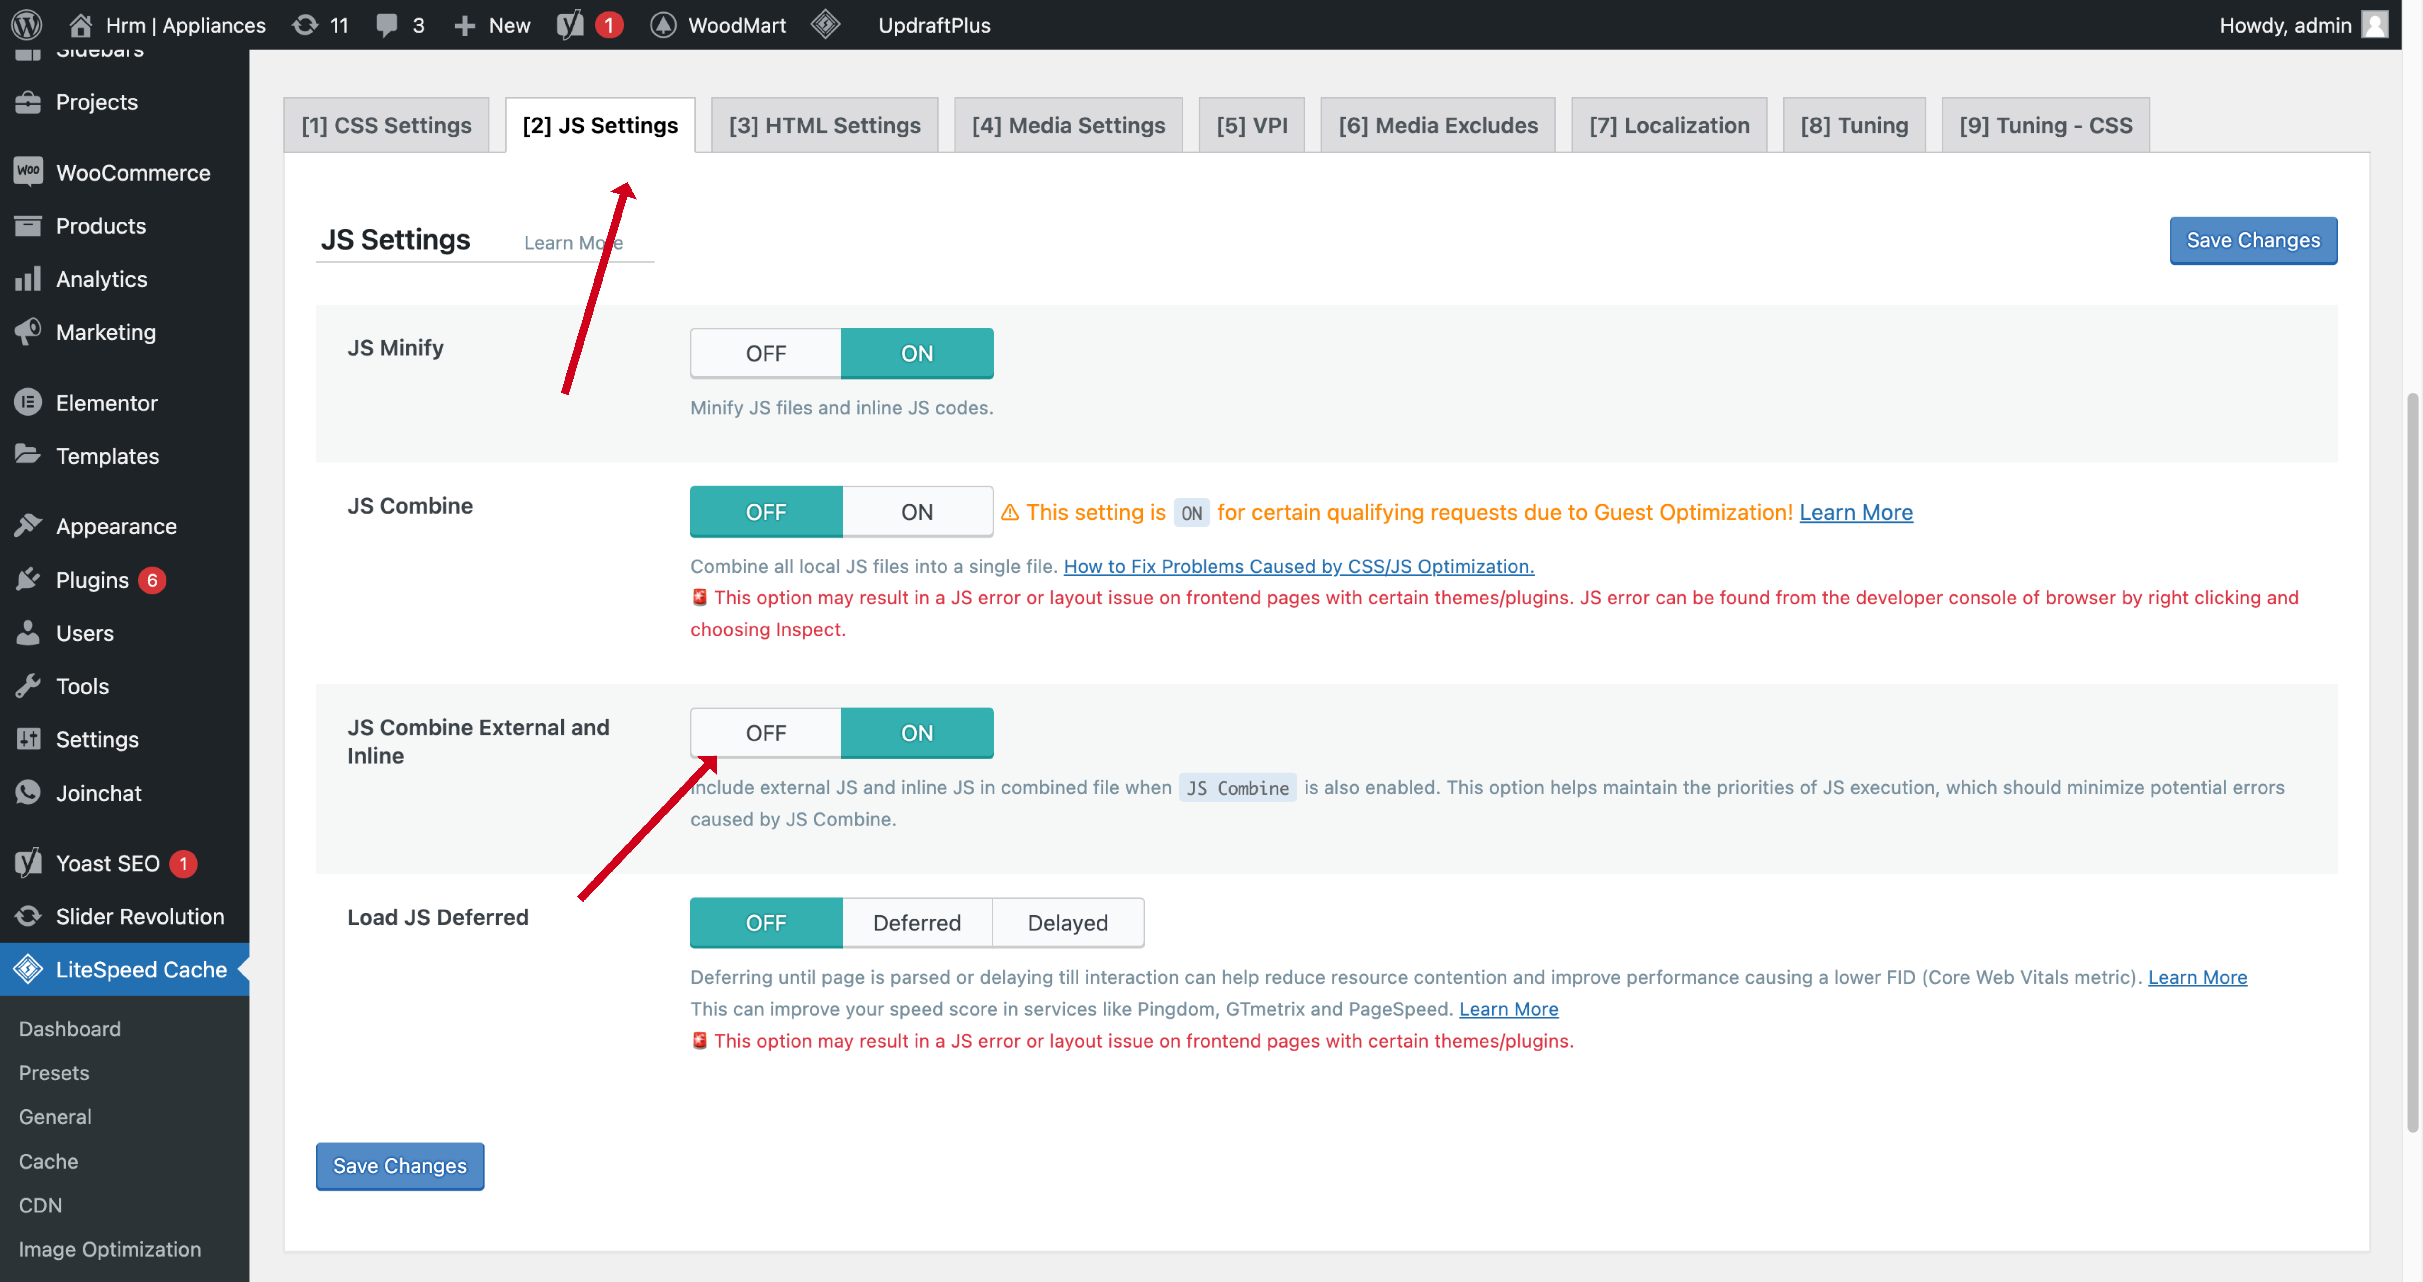This screenshot has height=1282, width=2423.
Task: Open the [7] Localization tab
Action: pos(1669,125)
